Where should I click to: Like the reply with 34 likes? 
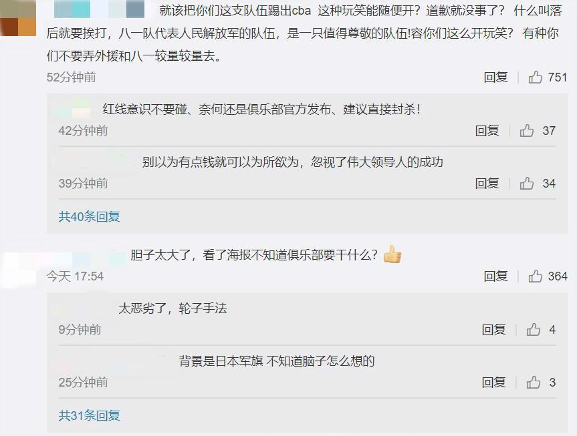[x=527, y=183]
